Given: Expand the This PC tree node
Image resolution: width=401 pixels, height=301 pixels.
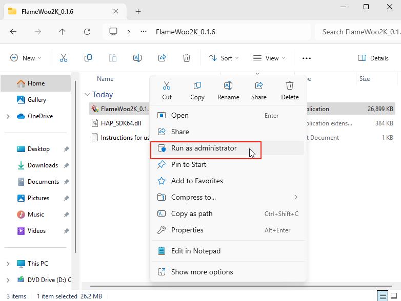Looking at the screenshot, I should [8, 264].
